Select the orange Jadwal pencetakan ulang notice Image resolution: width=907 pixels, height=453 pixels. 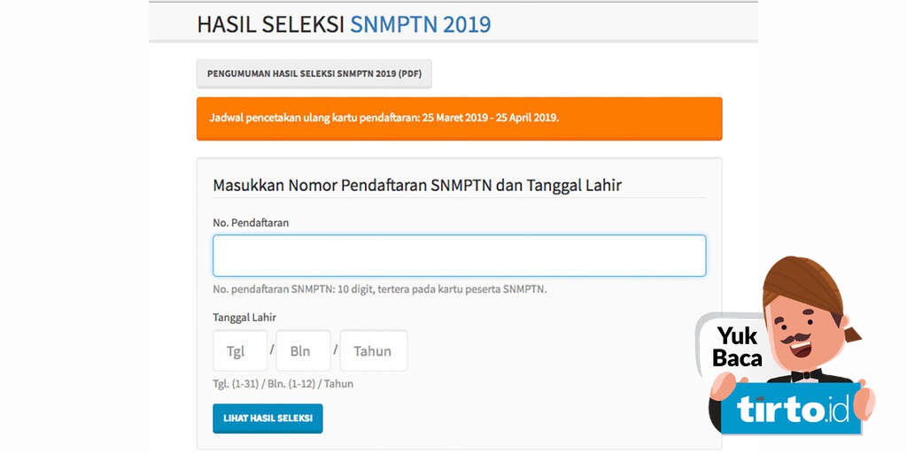[x=460, y=119]
